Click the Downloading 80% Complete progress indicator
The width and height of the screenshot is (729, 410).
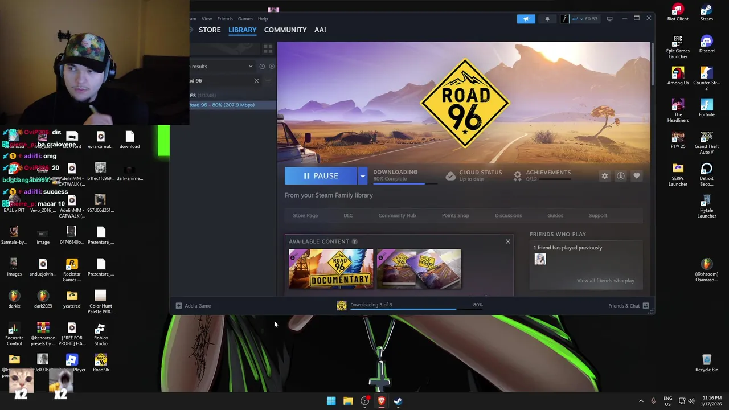coord(404,176)
